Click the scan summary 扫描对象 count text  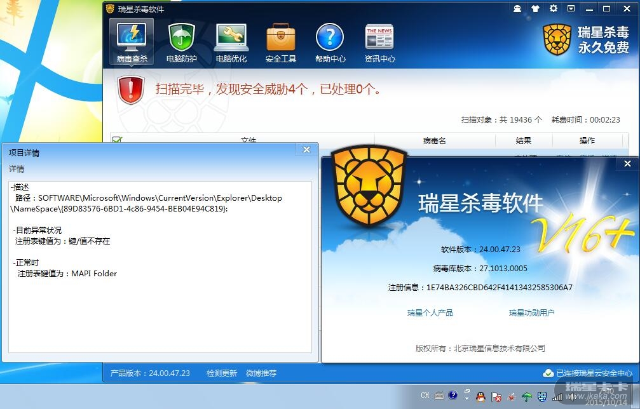(x=501, y=120)
